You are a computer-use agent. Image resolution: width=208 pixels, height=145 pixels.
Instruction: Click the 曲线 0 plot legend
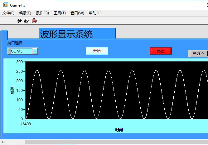[198, 54]
